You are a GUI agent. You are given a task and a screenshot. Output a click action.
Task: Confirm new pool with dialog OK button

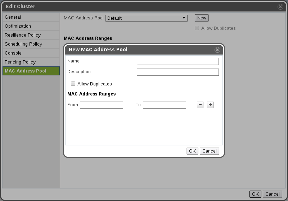click(x=192, y=151)
